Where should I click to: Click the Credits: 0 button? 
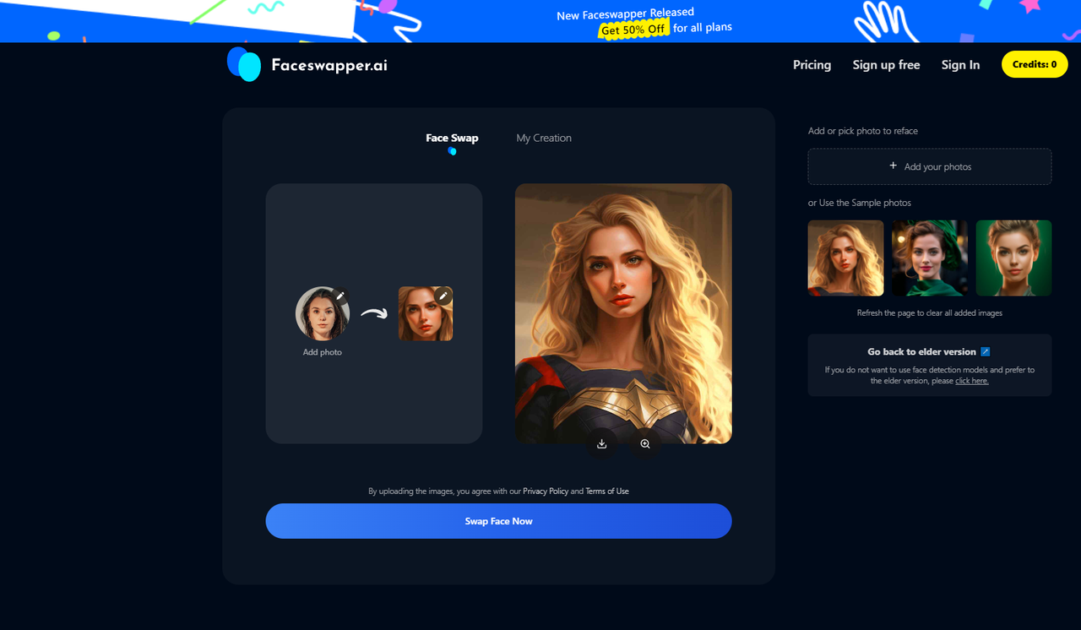pyautogui.click(x=1035, y=64)
